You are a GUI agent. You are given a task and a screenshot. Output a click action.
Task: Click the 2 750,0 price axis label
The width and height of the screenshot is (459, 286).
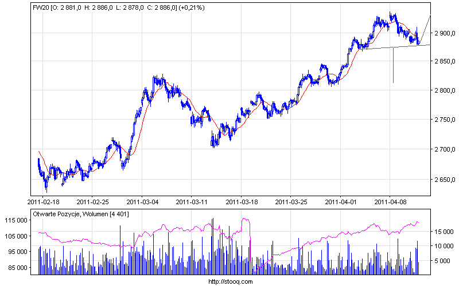445,120
